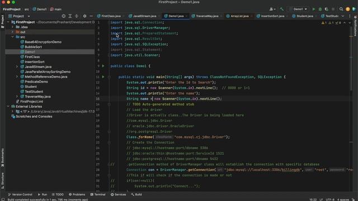The image size is (358, 201).
Task: Fold imports block at line 1
Action: 109,22
